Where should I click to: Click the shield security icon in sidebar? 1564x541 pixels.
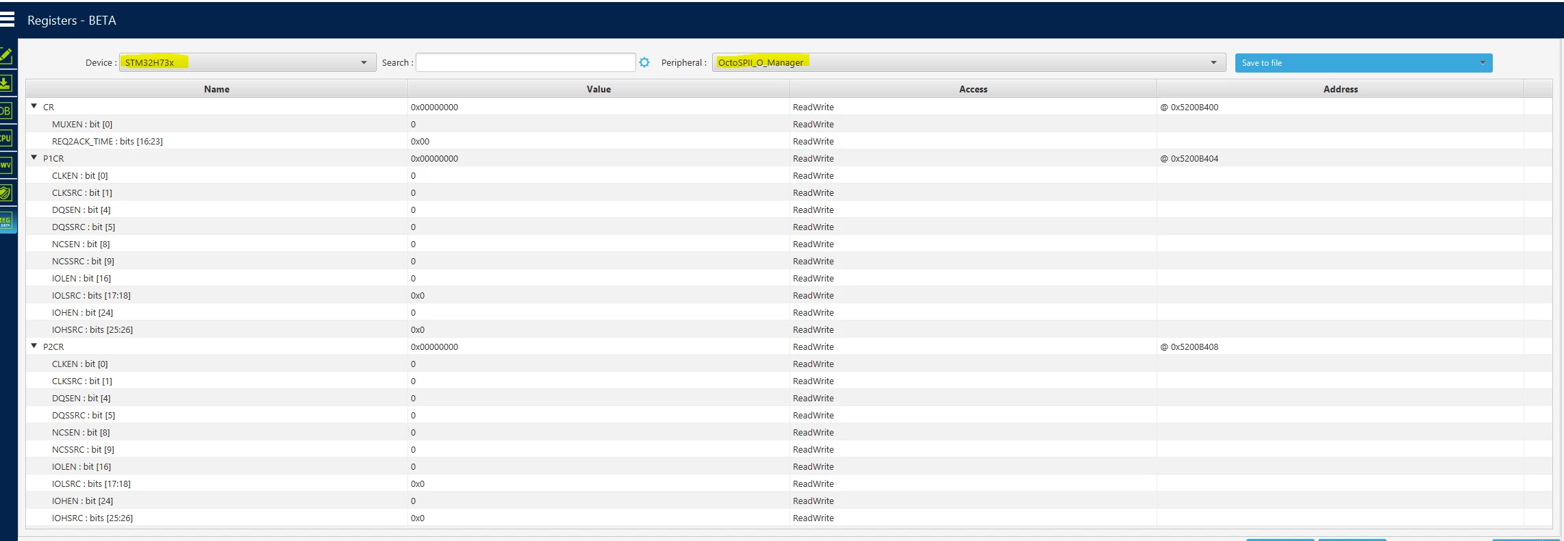6,193
